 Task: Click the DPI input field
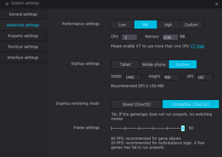(204, 77)
